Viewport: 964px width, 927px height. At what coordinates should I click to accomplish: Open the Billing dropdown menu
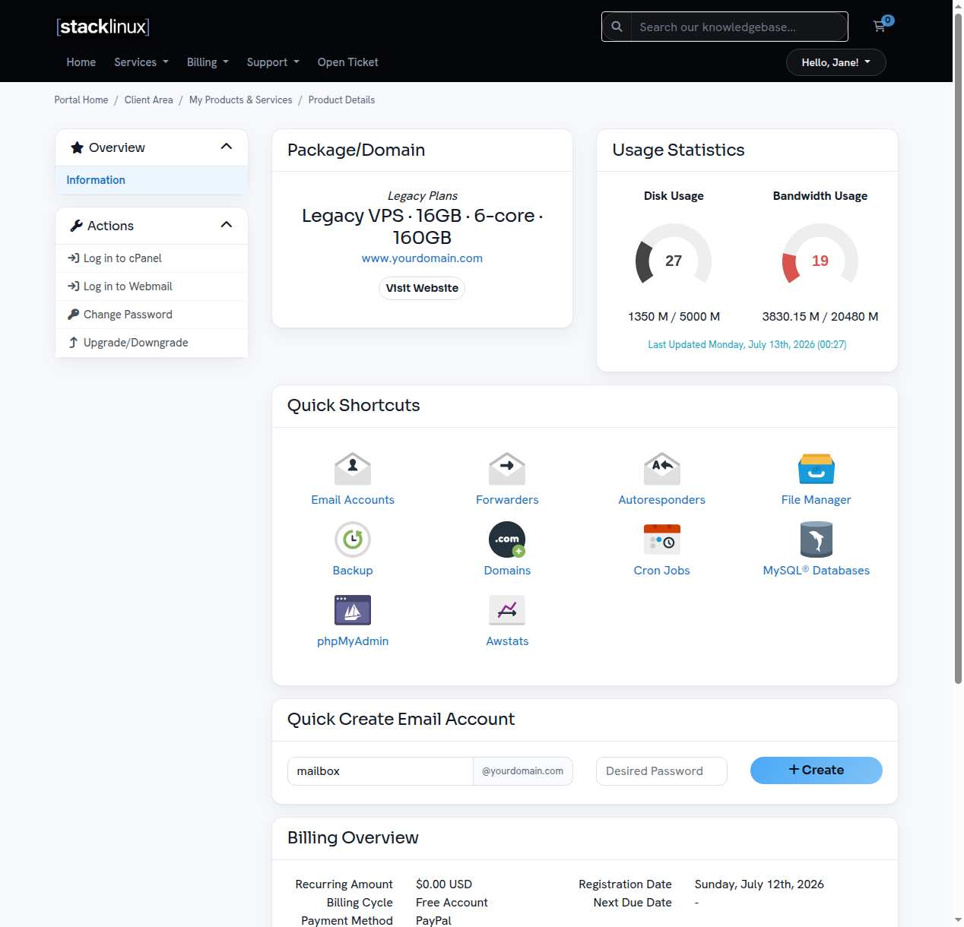coord(208,62)
